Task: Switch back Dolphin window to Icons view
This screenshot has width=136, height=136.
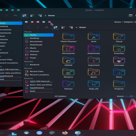Action: click(24, 16)
